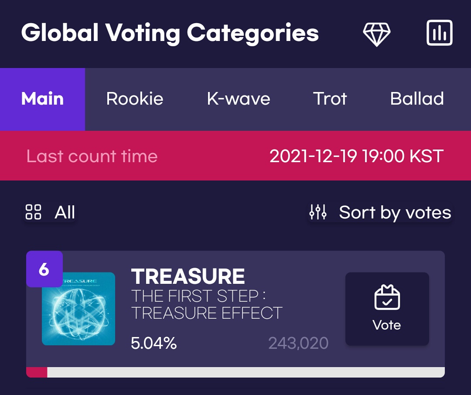Click the Last count time banner
471x395 pixels.
pos(235,156)
